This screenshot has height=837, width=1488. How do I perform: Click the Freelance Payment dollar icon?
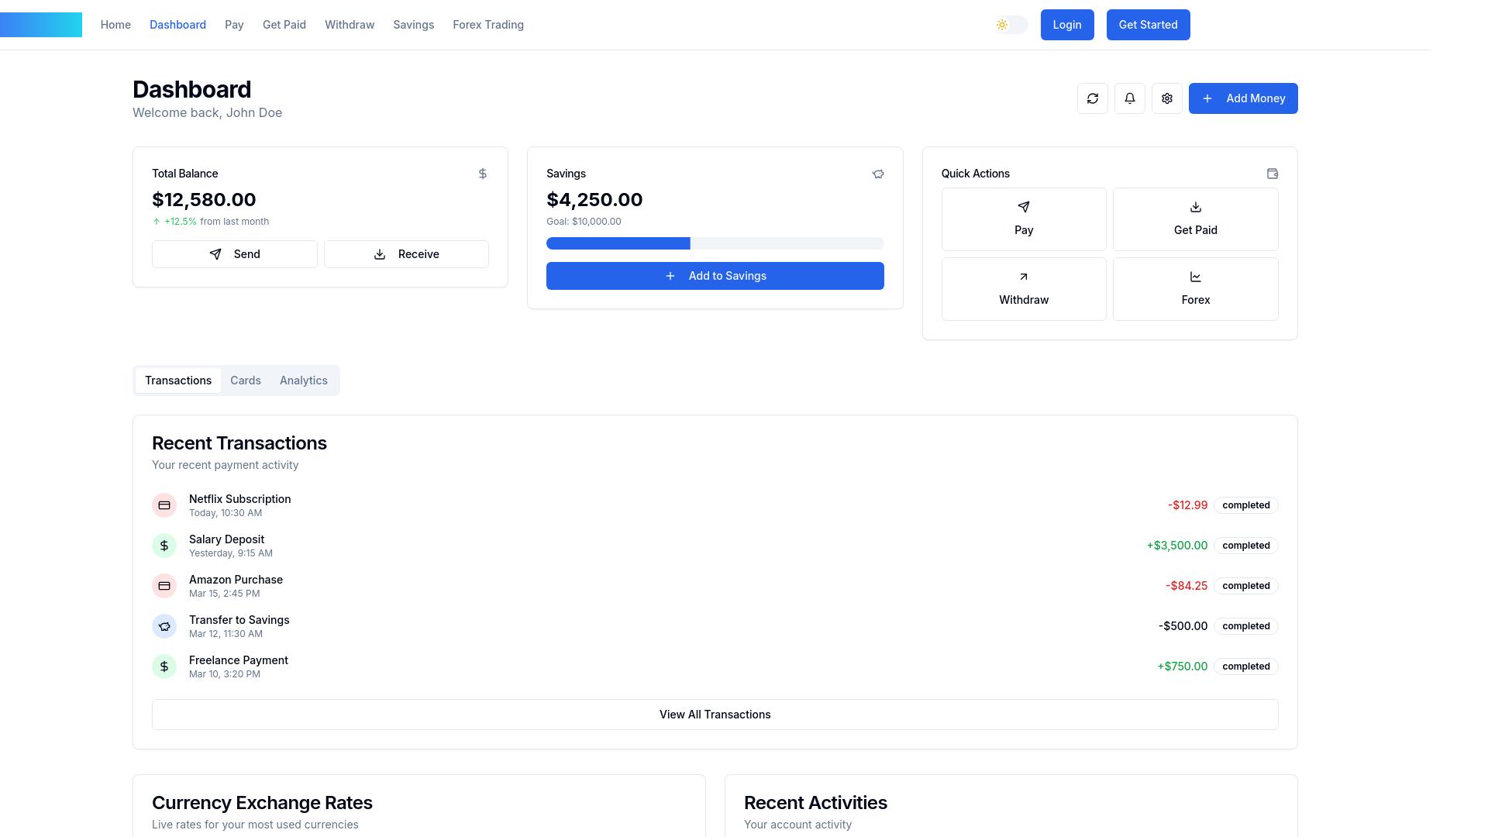point(164,666)
